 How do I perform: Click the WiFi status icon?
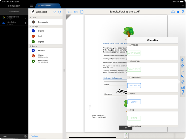174,2
